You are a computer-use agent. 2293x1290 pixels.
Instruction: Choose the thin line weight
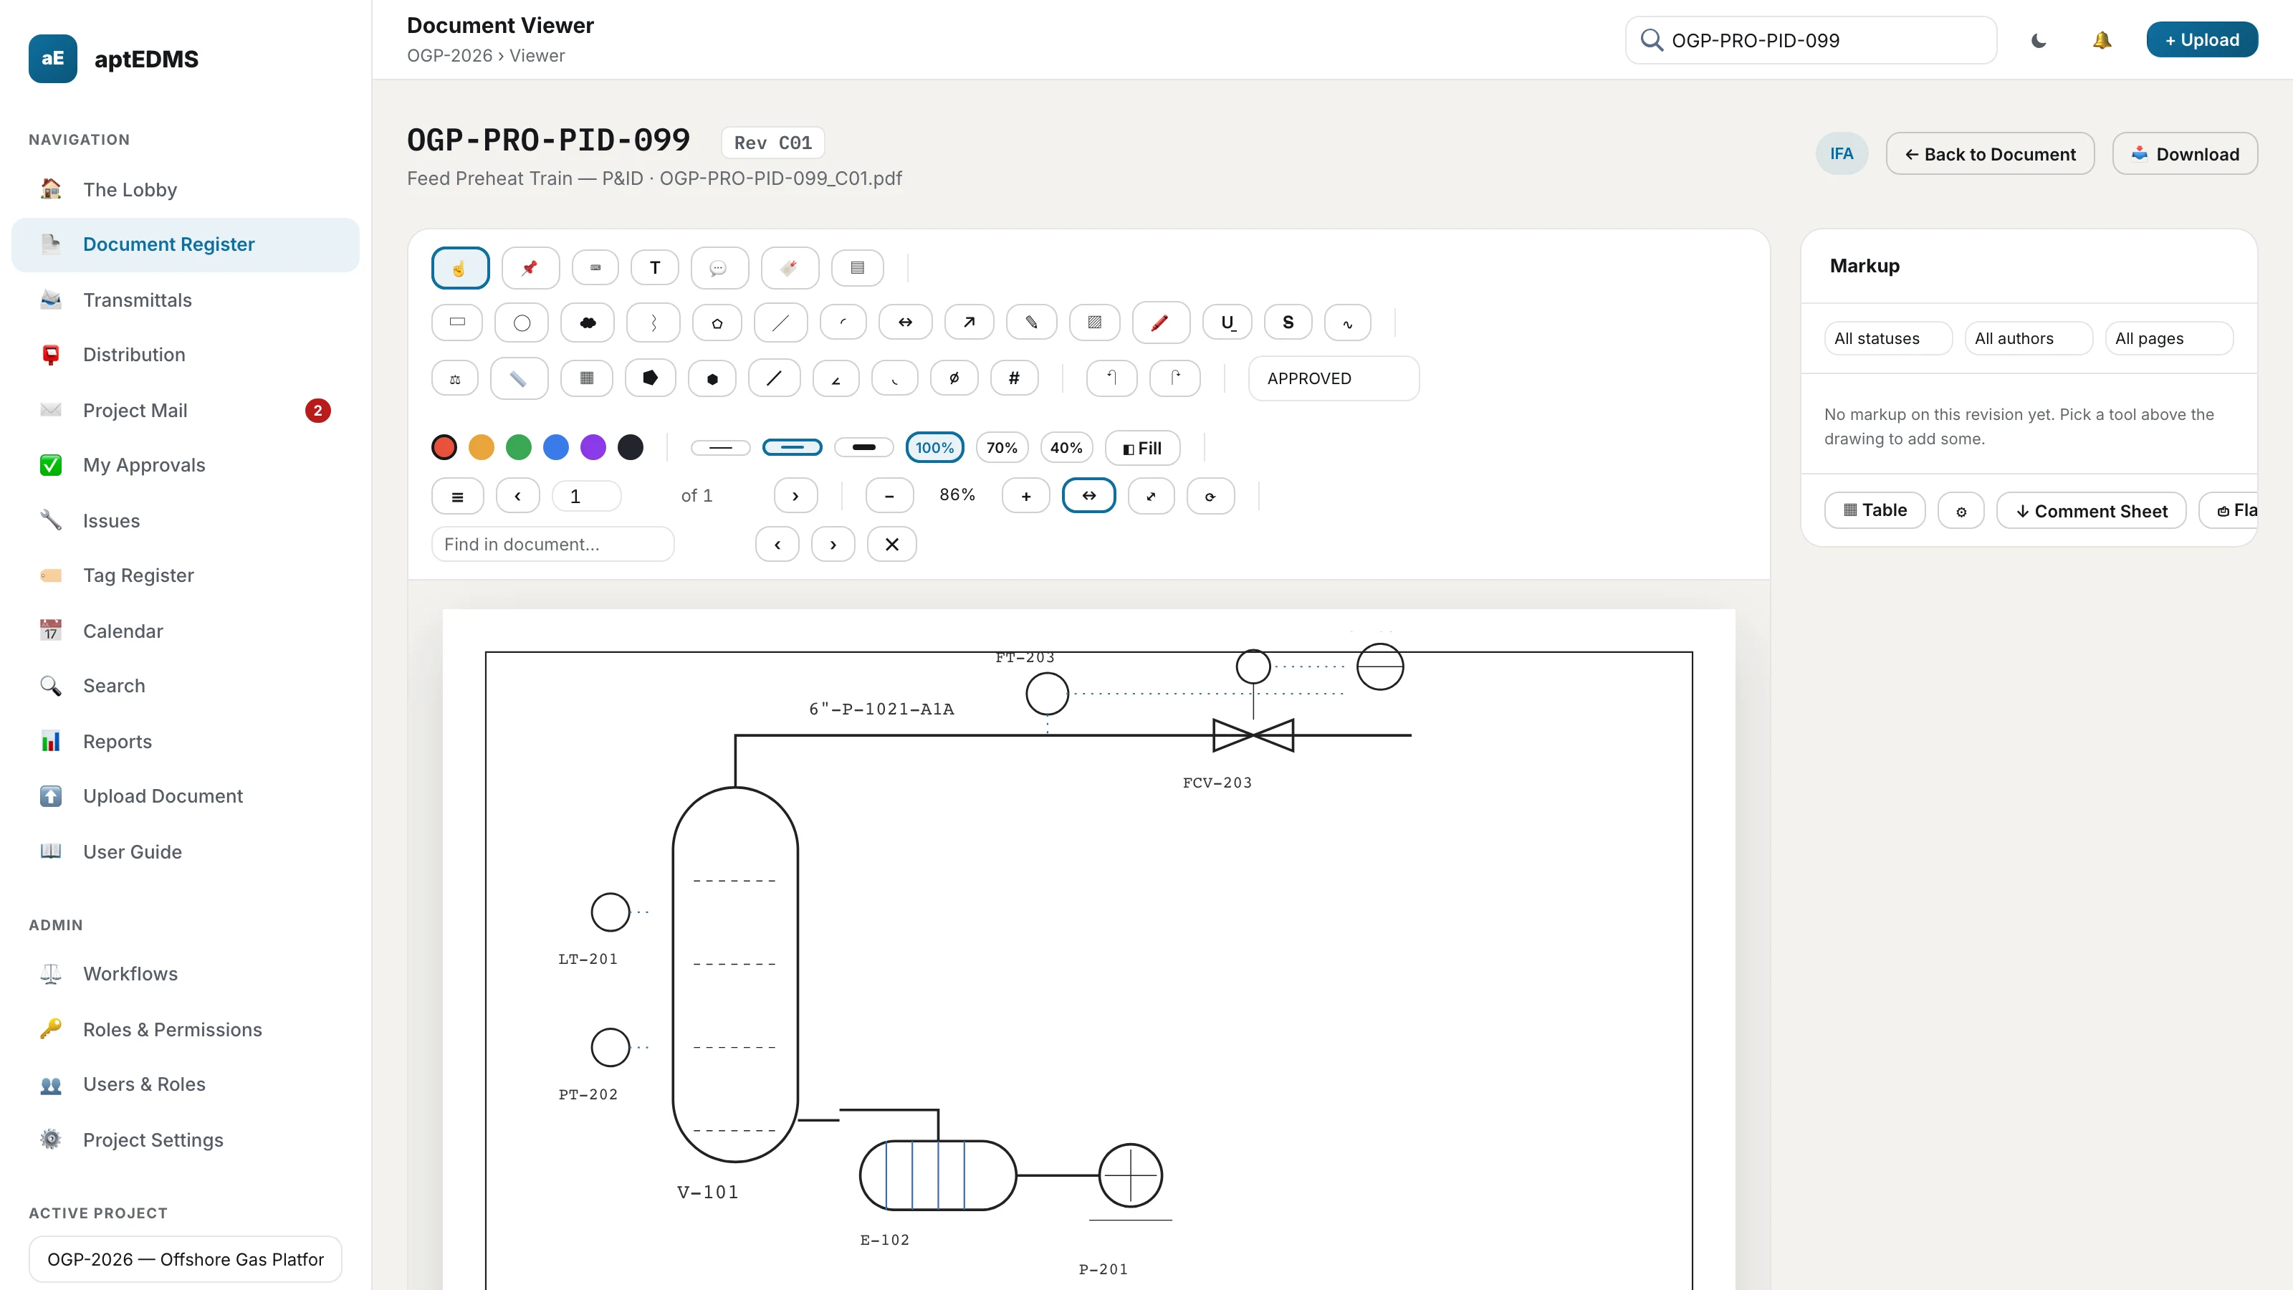point(721,448)
